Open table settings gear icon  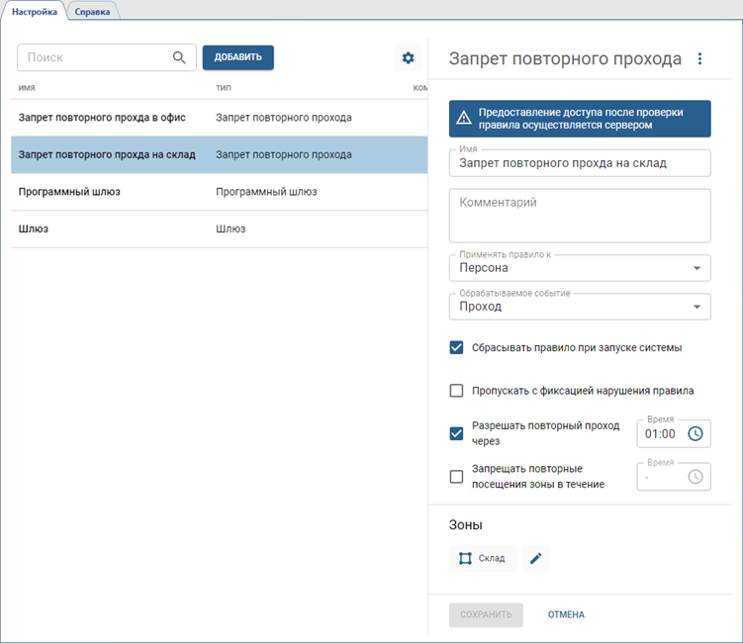click(x=408, y=58)
